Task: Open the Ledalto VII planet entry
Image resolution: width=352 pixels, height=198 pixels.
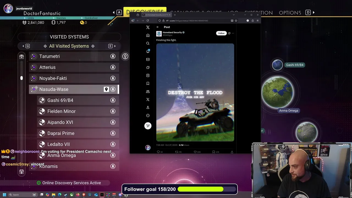Action: pos(78,144)
